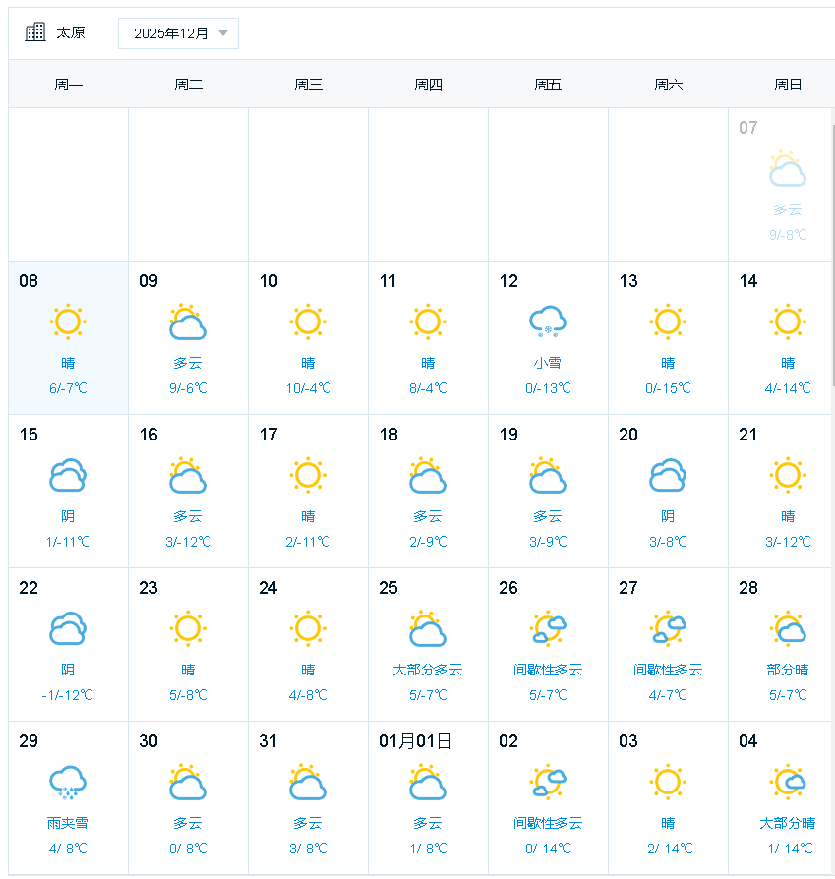835x879 pixels.
Task: Open the 2025年12月 month dropdown
Action: tap(178, 33)
